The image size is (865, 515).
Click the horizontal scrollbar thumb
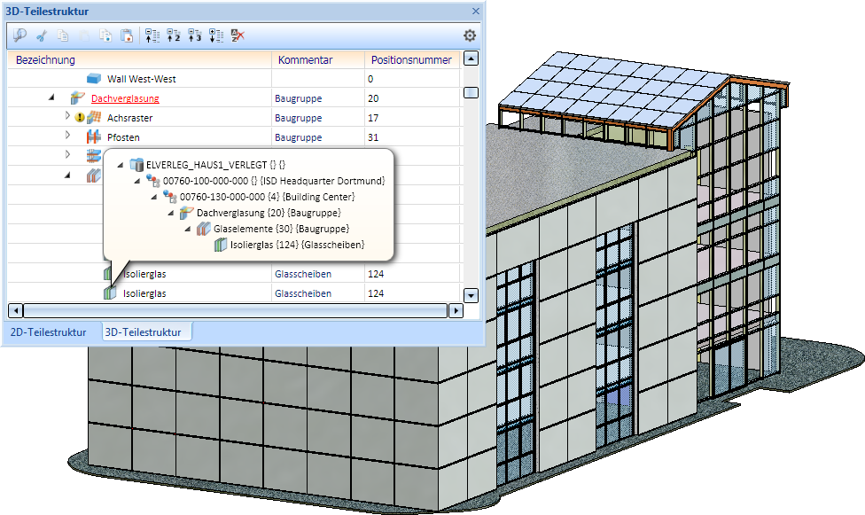[x=236, y=311]
